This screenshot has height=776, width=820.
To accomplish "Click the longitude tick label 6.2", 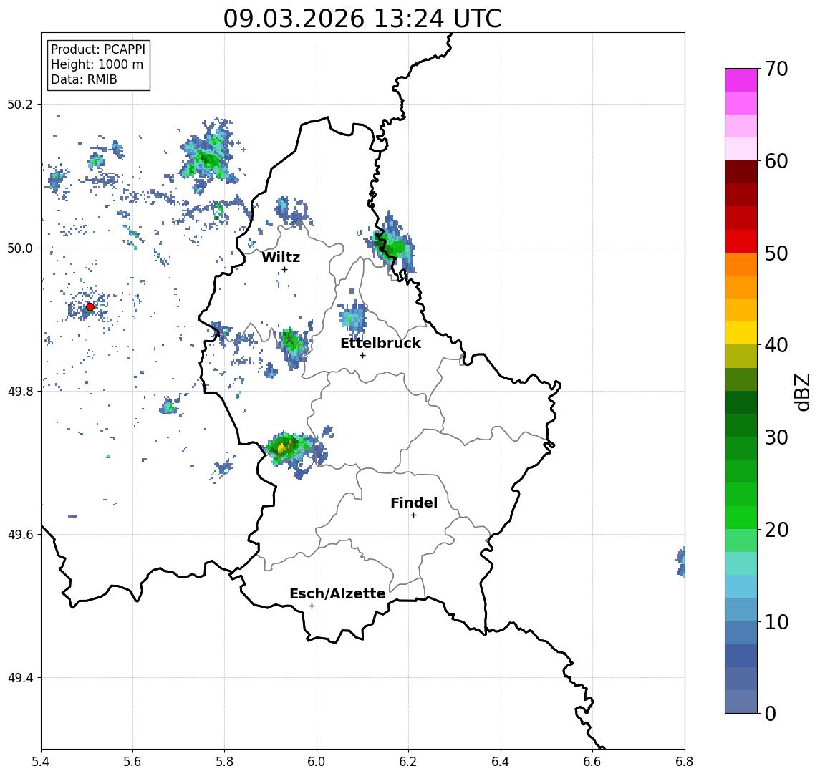I will [x=408, y=762].
